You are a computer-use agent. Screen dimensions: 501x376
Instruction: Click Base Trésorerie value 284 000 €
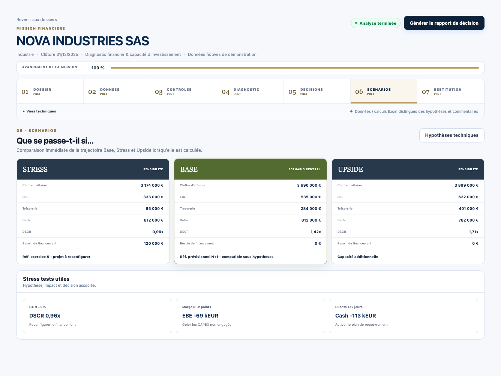[311, 208]
